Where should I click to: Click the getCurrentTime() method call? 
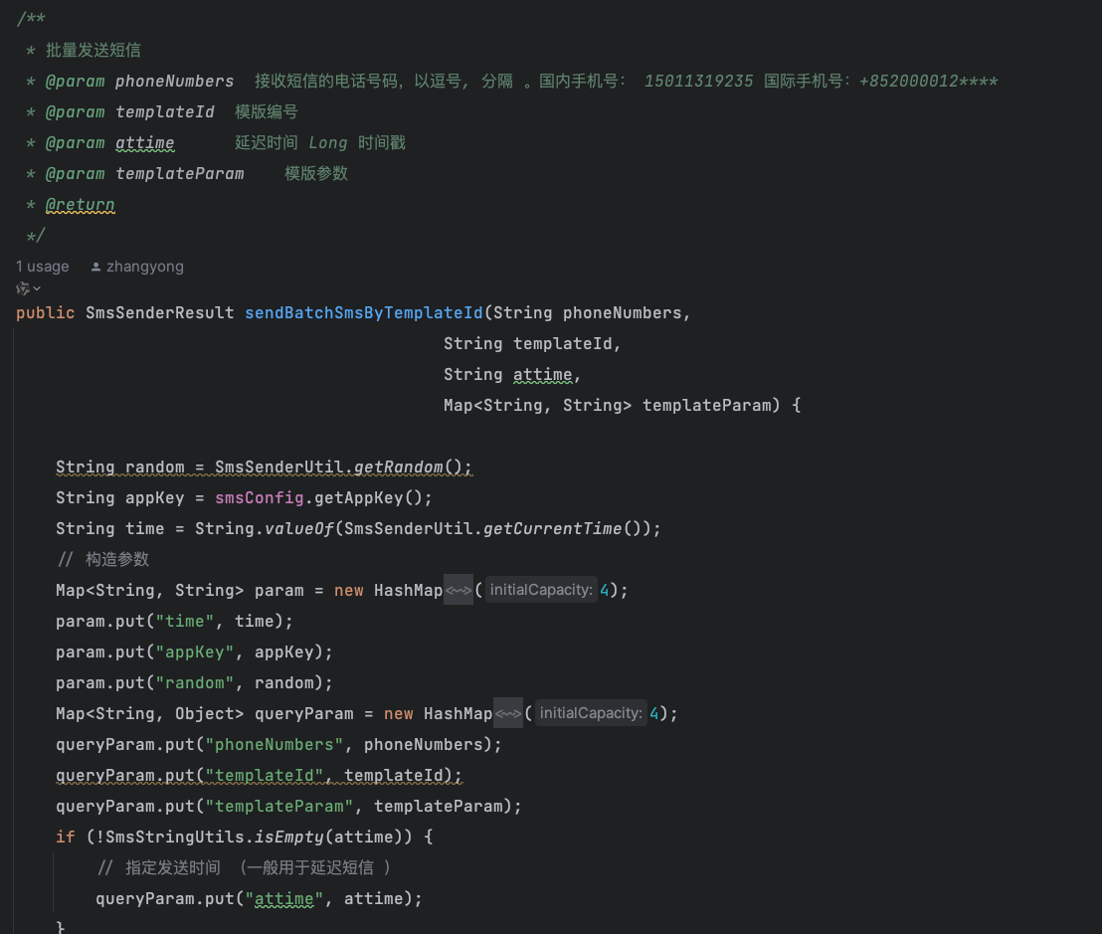point(552,529)
